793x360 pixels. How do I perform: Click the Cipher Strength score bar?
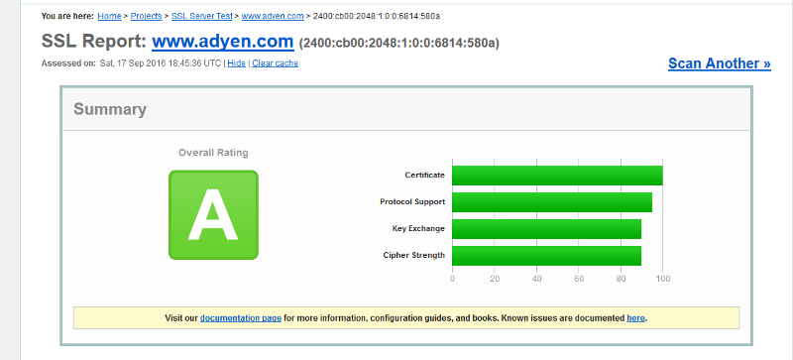tap(547, 256)
